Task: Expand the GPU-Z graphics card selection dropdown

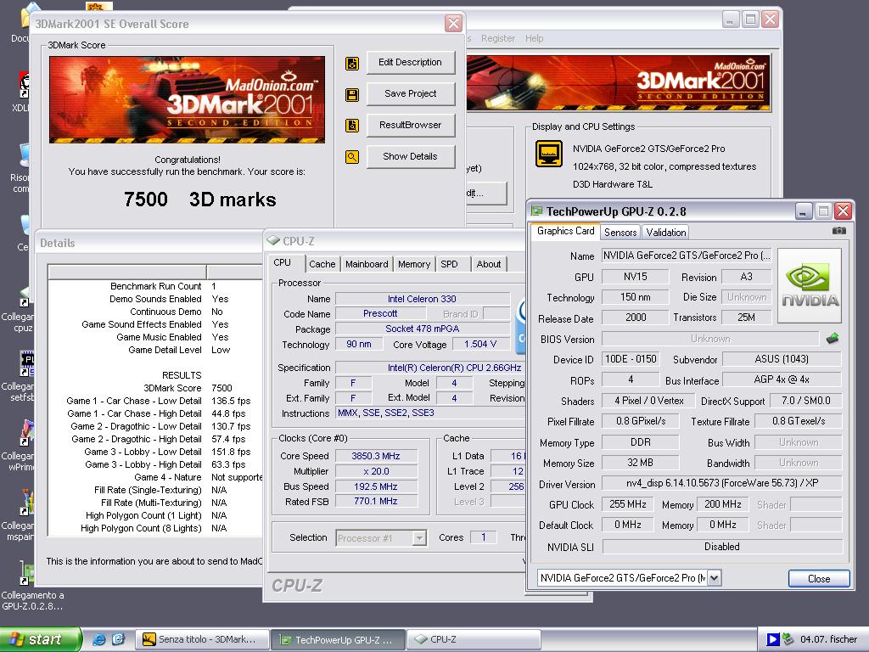Action: point(714,578)
